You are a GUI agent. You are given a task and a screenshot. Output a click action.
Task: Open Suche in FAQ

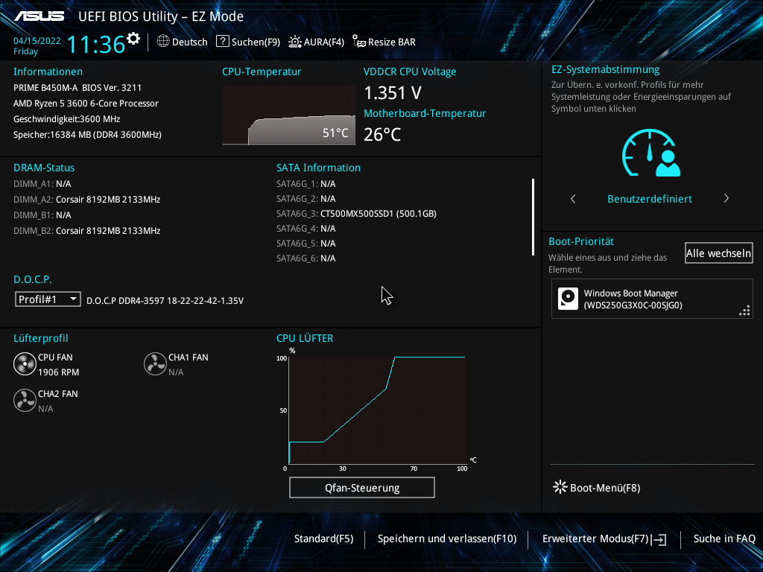[x=724, y=538]
